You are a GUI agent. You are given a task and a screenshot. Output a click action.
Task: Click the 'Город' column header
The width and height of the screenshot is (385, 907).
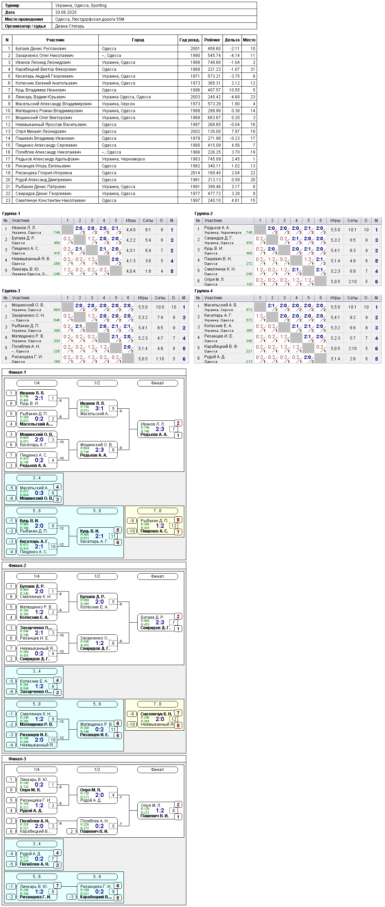coord(138,40)
